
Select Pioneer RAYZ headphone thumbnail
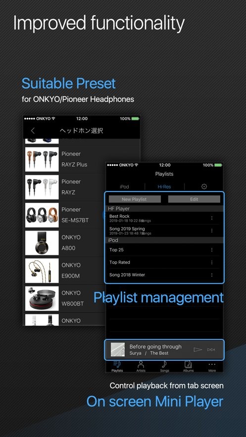click(42, 187)
